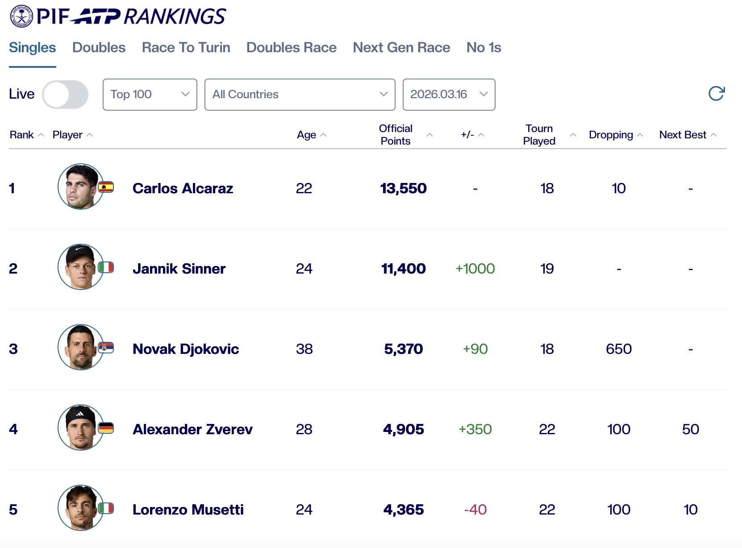Open the 2026.03.16 date dropdown
Viewport: 742px width, 548px height.
click(x=449, y=95)
